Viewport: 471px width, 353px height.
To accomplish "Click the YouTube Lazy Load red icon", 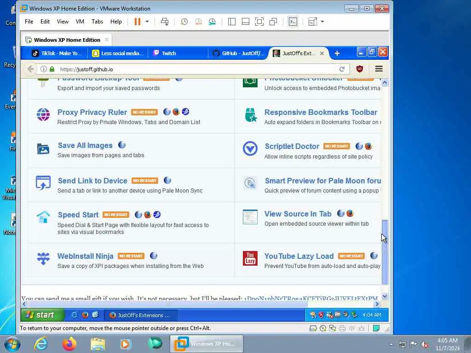I will click(250, 258).
